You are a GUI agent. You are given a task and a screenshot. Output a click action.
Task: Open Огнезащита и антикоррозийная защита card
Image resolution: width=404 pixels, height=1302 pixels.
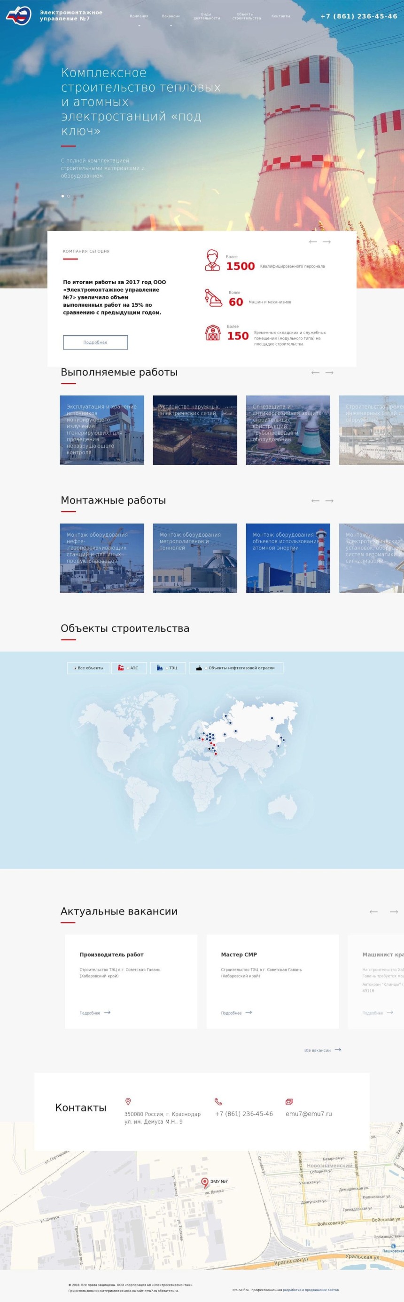288,429
